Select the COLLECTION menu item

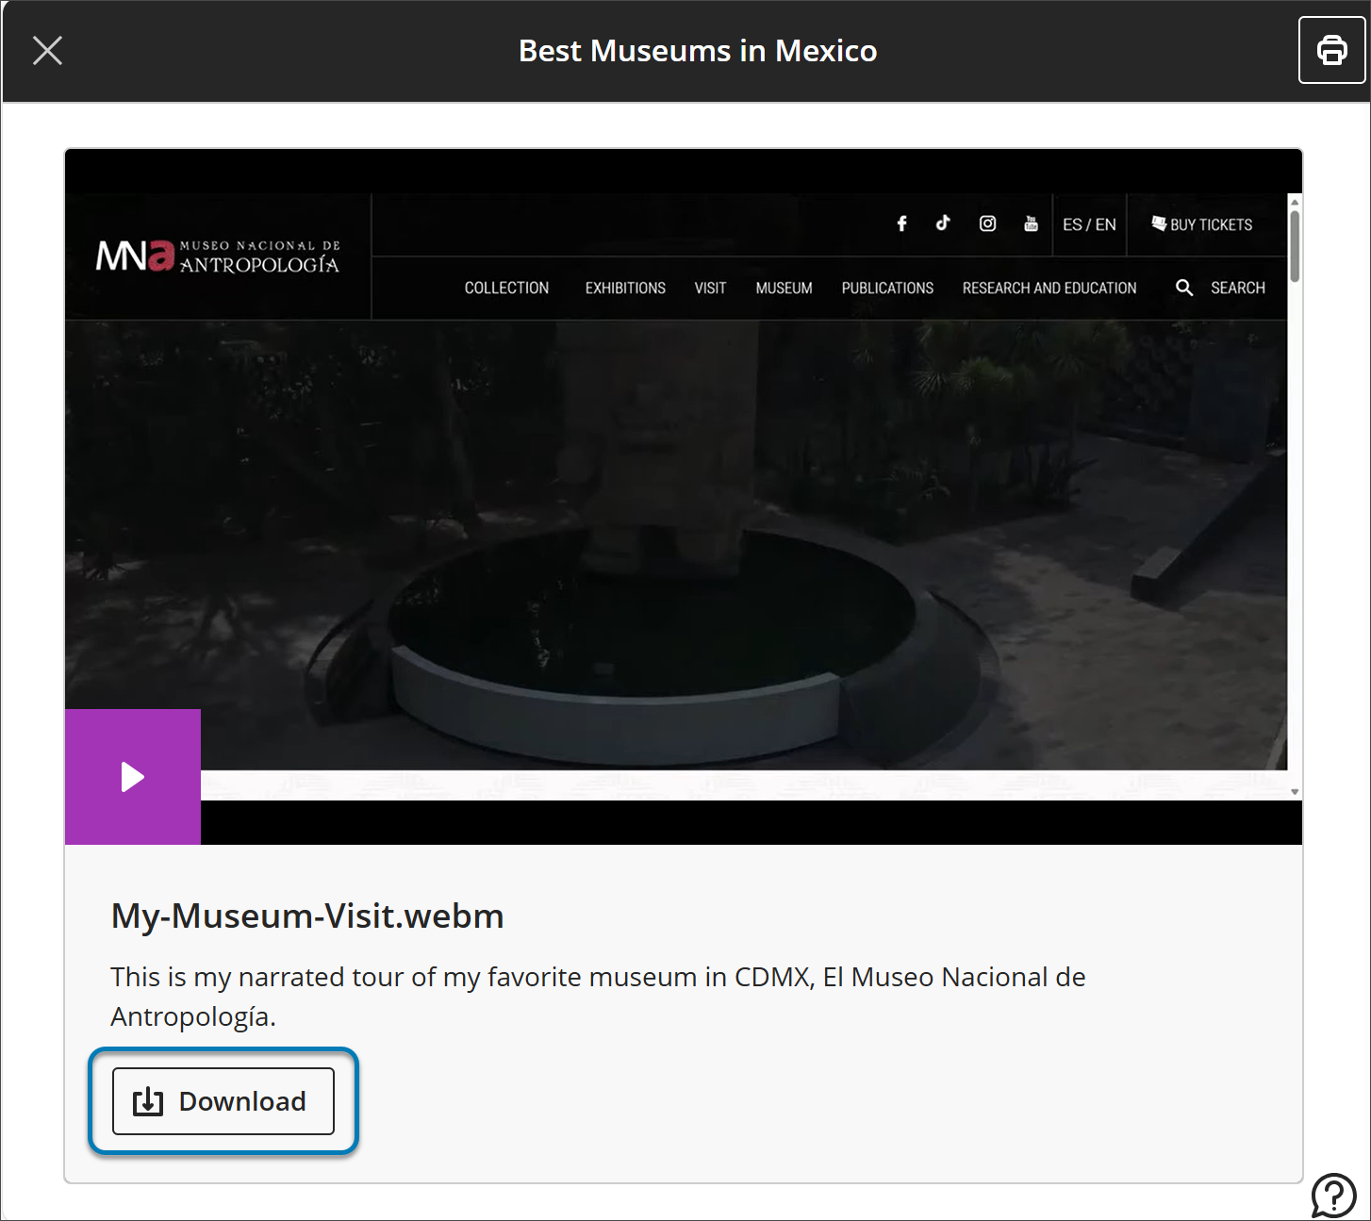tap(506, 288)
